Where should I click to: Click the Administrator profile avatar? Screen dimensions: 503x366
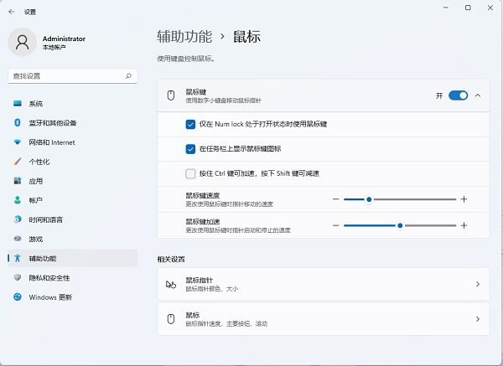(23, 42)
